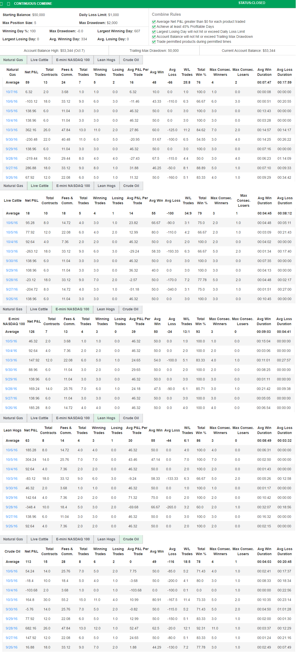Click 'Winning Day %: 100' statistic
297x656 pixels.
tap(19, 31)
